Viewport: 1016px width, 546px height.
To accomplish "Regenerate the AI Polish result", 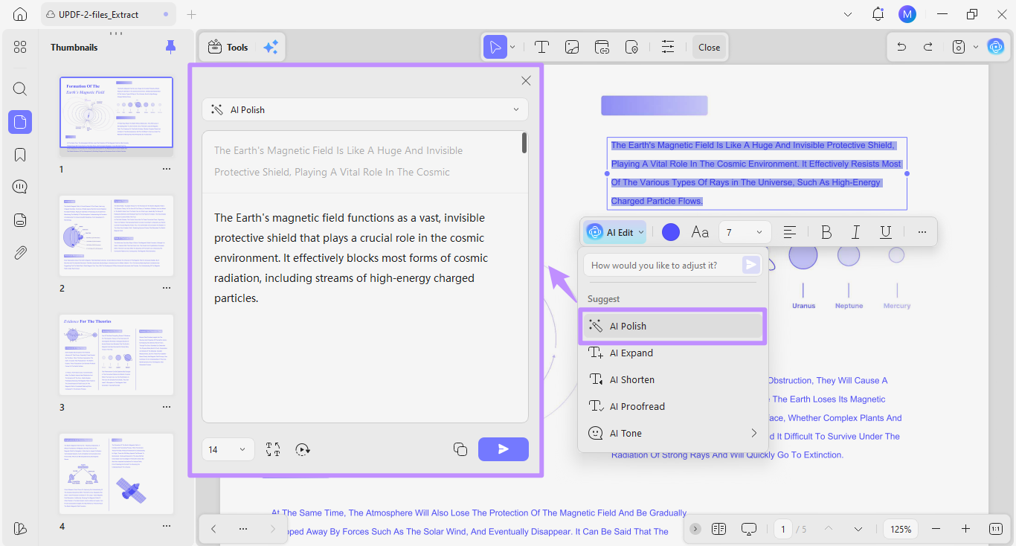I will click(x=302, y=449).
